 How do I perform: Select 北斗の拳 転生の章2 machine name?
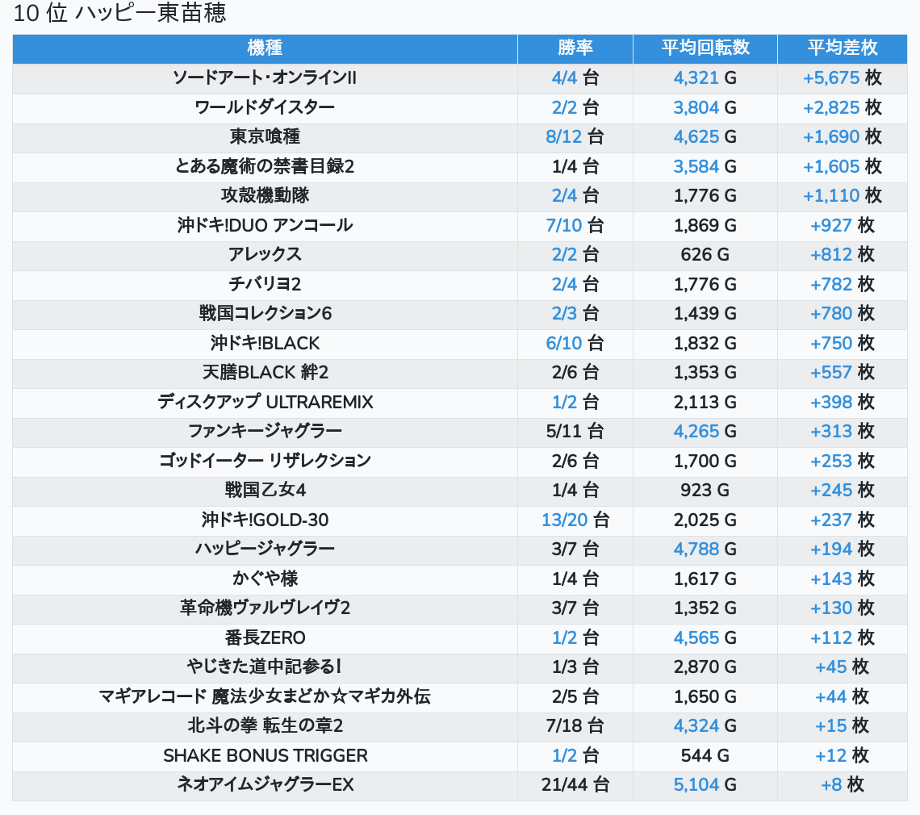click(265, 725)
